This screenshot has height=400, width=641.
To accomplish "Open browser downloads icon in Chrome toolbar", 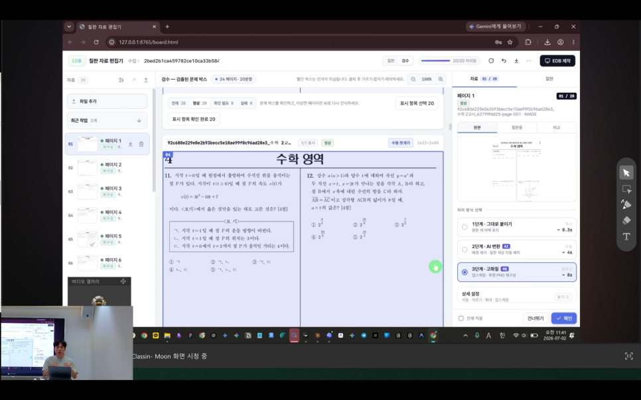I will (547, 42).
